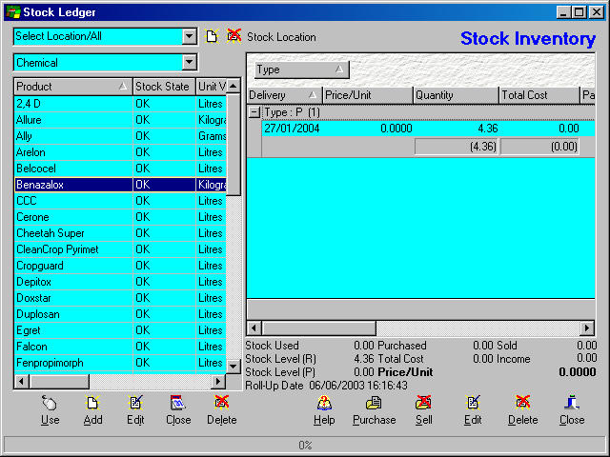Click the Stock Ledger title bar app icon

point(12,12)
